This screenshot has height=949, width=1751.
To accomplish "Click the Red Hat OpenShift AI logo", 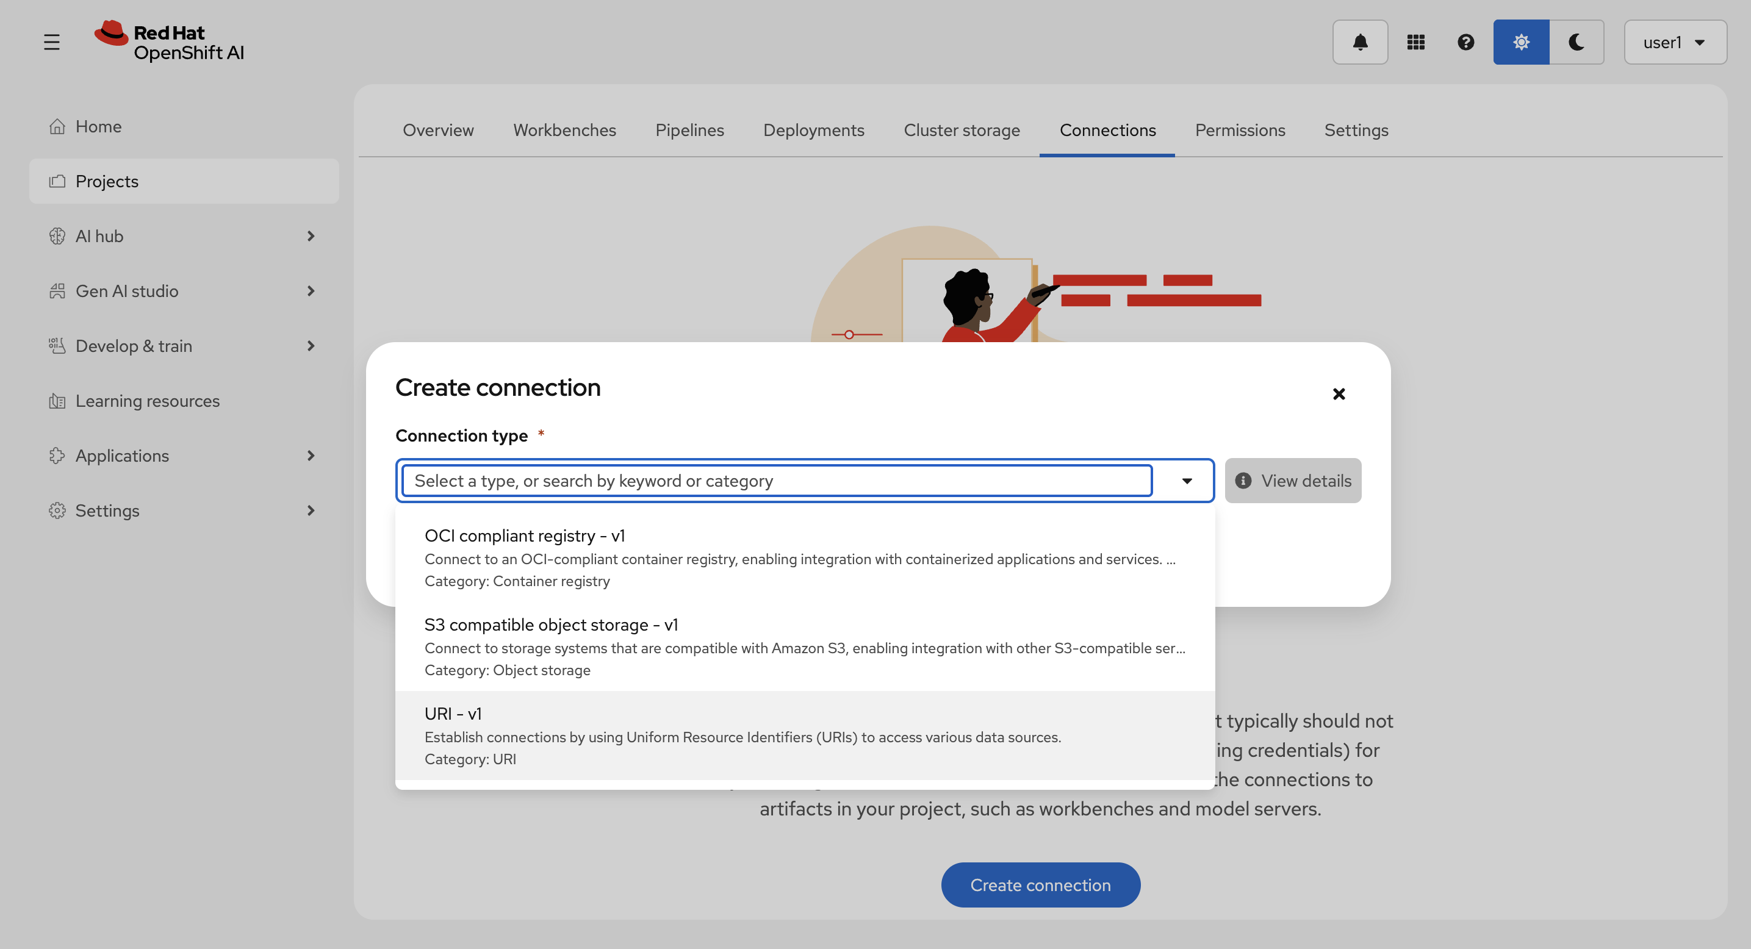I will click(169, 42).
